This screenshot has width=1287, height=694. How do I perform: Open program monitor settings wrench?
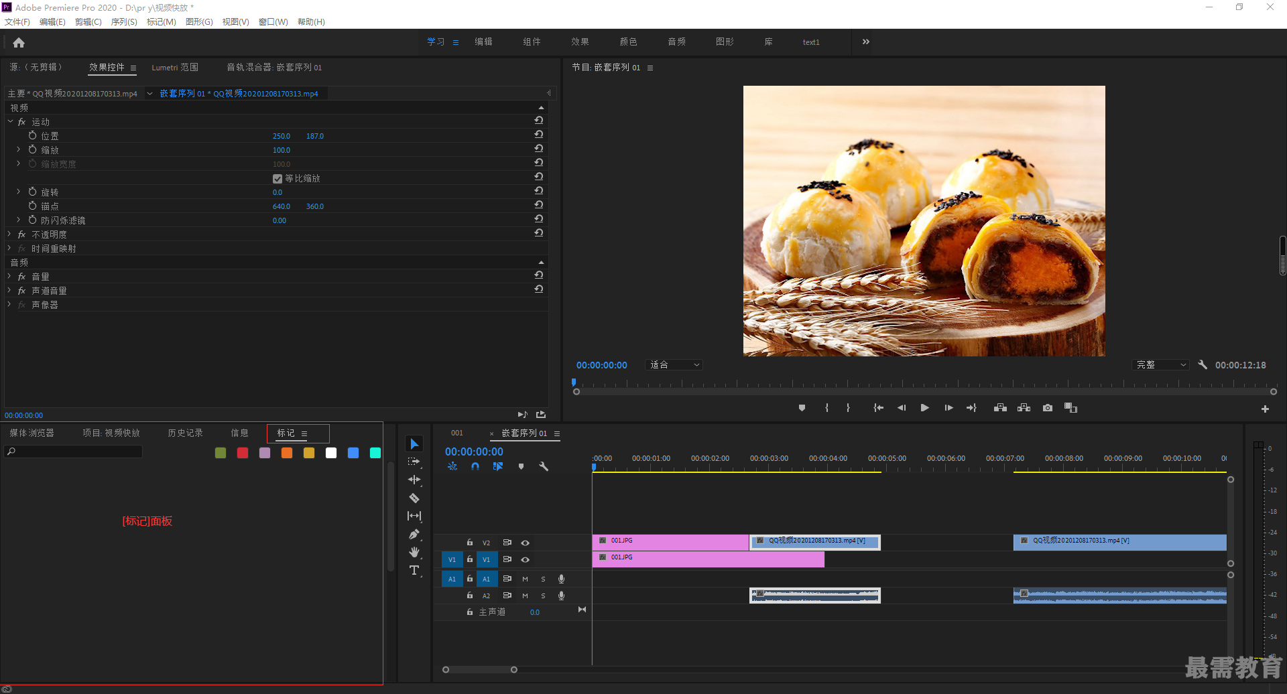[x=1203, y=365]
